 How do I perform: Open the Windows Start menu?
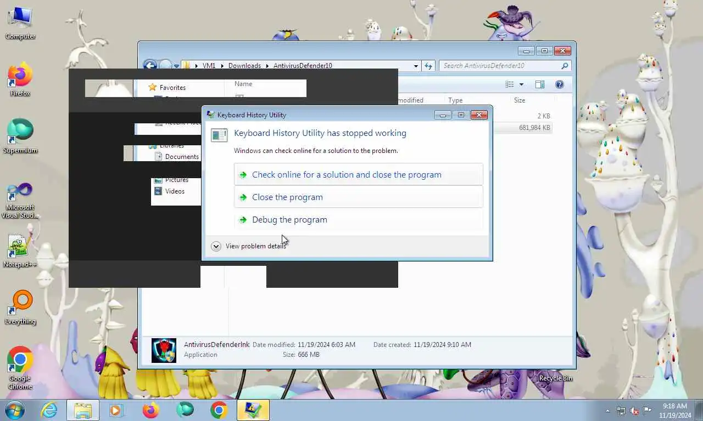[x=15, y=410]
